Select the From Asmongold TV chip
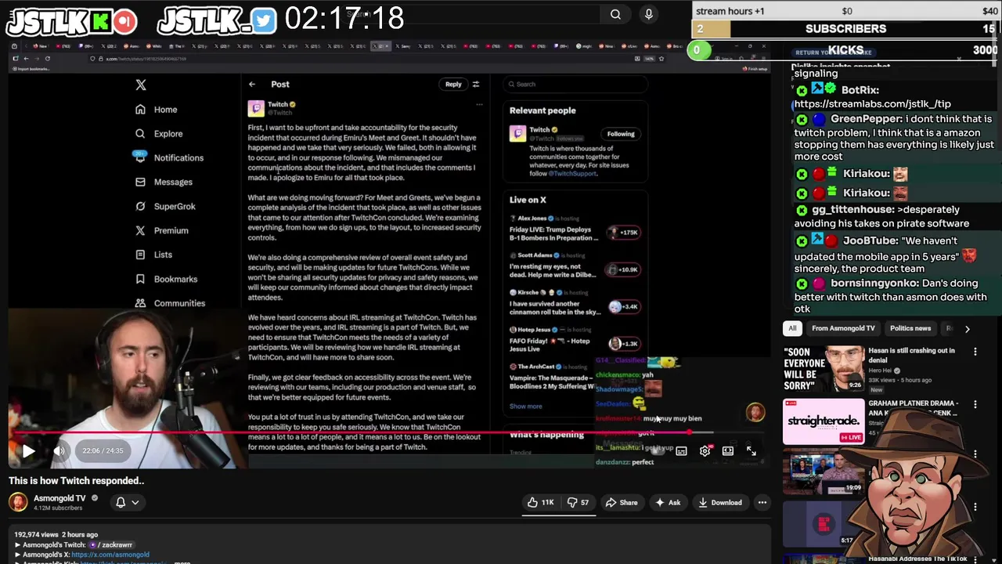This screenshot has height=564, width=1002. point(843,328)
